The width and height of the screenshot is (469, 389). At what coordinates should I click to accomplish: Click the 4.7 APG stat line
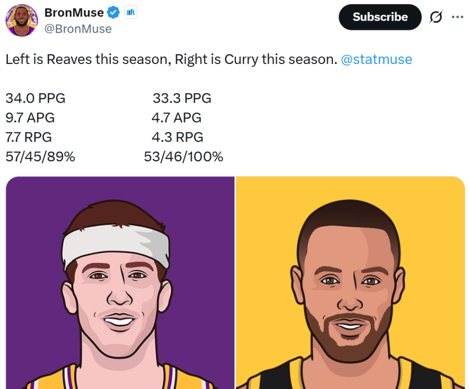click(176, 118)
